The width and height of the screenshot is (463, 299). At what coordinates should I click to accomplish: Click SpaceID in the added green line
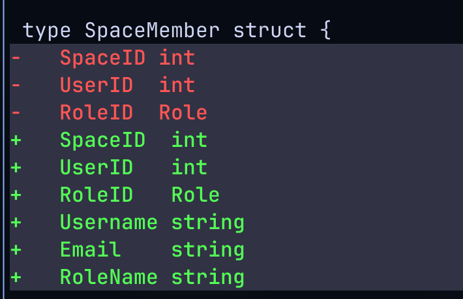[103, 140]
